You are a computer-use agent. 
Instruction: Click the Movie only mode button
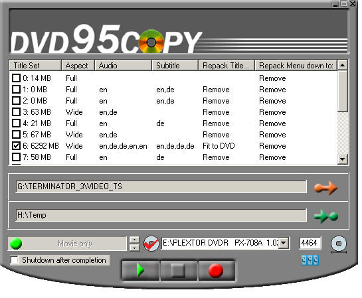(67, 244)
